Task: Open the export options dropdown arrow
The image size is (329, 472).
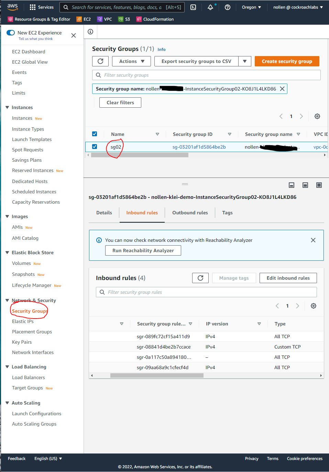Action: click(245, 61)
